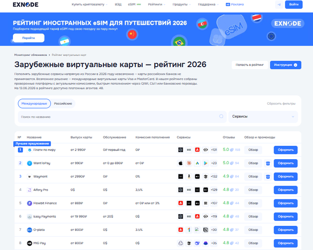Screen dimensions: 313x250
Task: Click the Обслуживание column header
Action: [114, 137]
